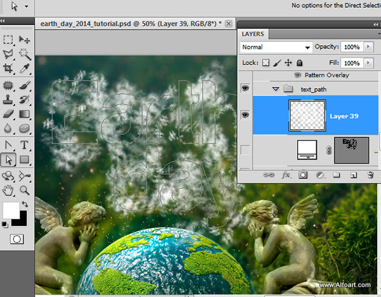This screenshot has height=297, width=381.
Task: Switch to the LAYERS panel tab
Action: coord(253,34)
